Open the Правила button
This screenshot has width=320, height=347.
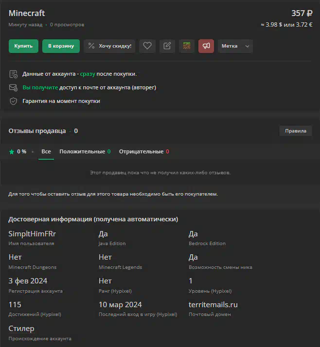(x=296, y=131)
